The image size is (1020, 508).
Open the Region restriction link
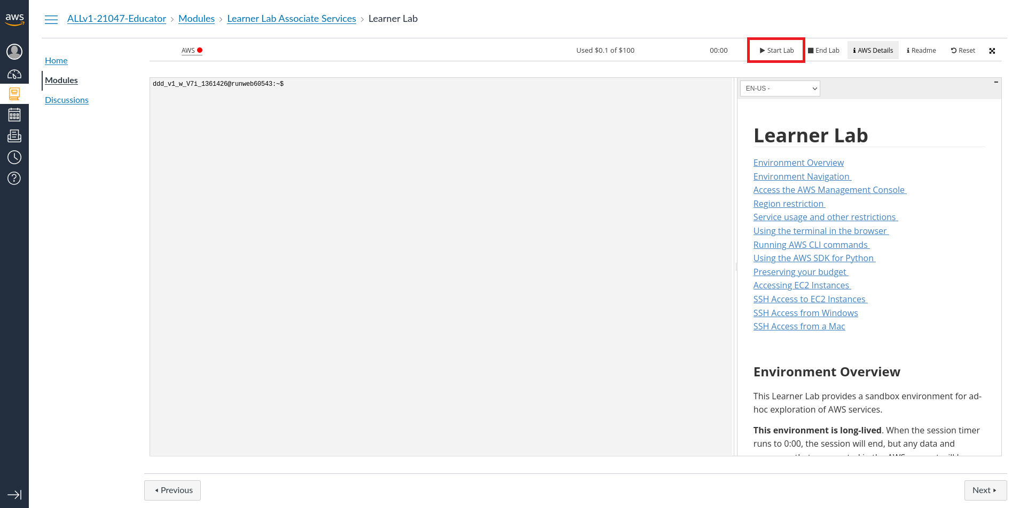point(788,204)
